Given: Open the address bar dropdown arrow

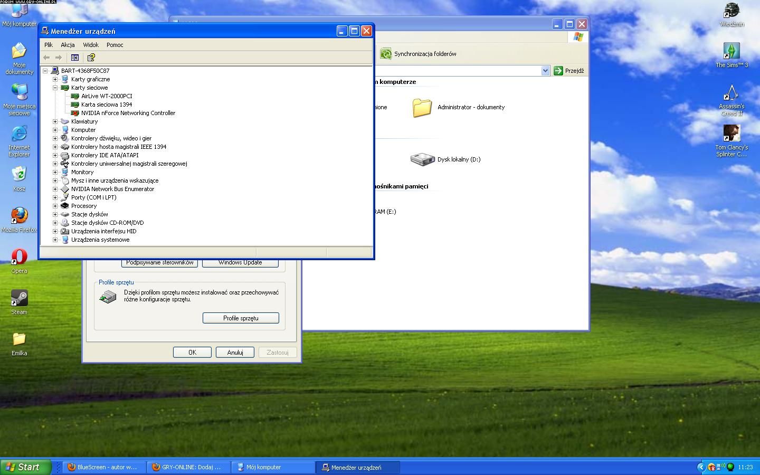Looking at the screenshot, I should [545, 71].
